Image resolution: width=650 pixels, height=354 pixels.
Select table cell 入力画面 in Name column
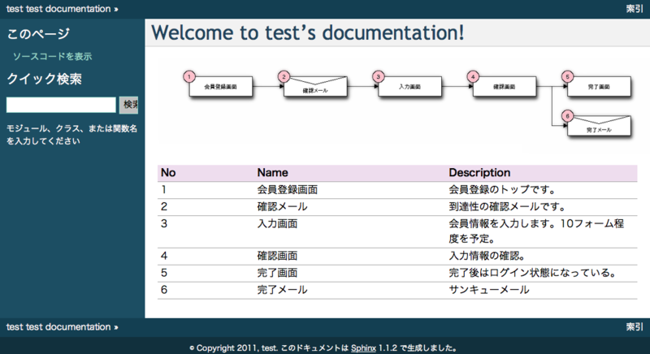click(x=277, y=223)
